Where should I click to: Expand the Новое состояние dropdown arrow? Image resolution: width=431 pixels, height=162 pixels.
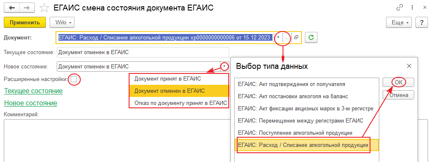pos(225,66)
